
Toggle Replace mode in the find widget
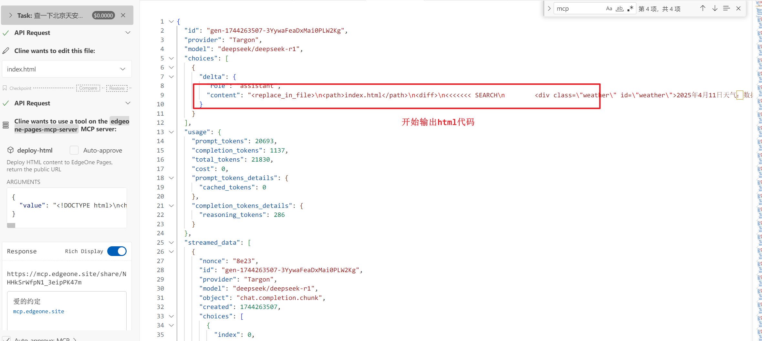coord(549,8)
